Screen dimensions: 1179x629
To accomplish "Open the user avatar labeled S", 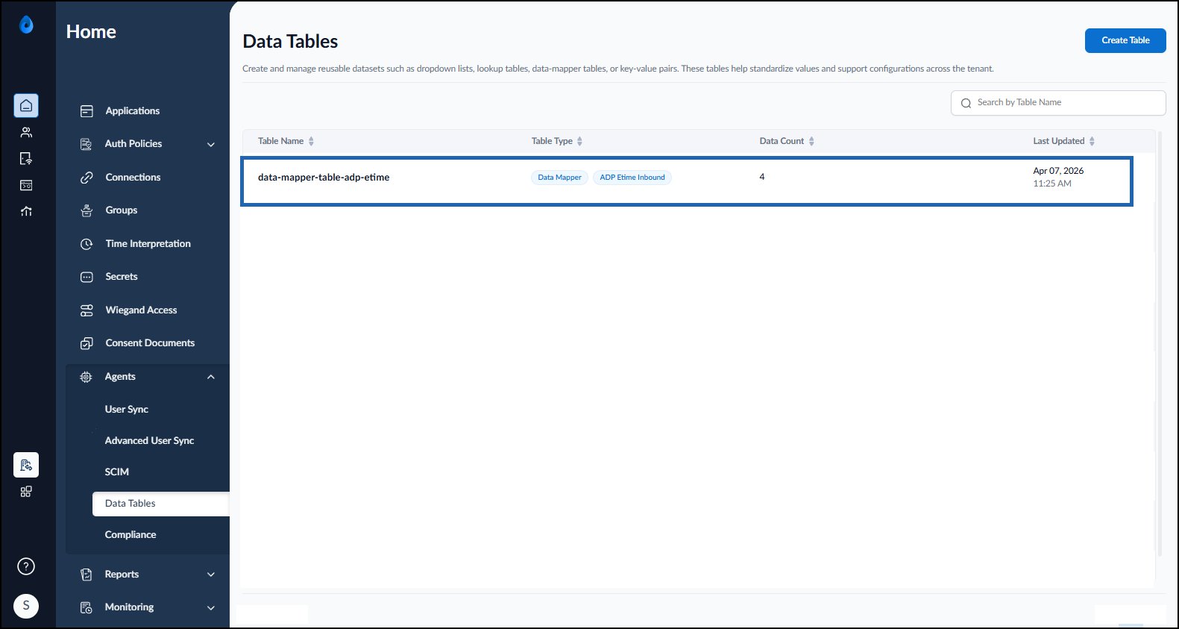I will [x=26, y=605].
